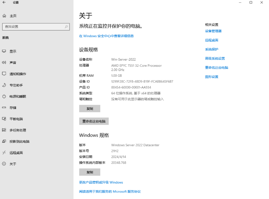This screenshot has width=269, height=199.
Task: Click 重命名这台电脑 button
Action: 94,121
